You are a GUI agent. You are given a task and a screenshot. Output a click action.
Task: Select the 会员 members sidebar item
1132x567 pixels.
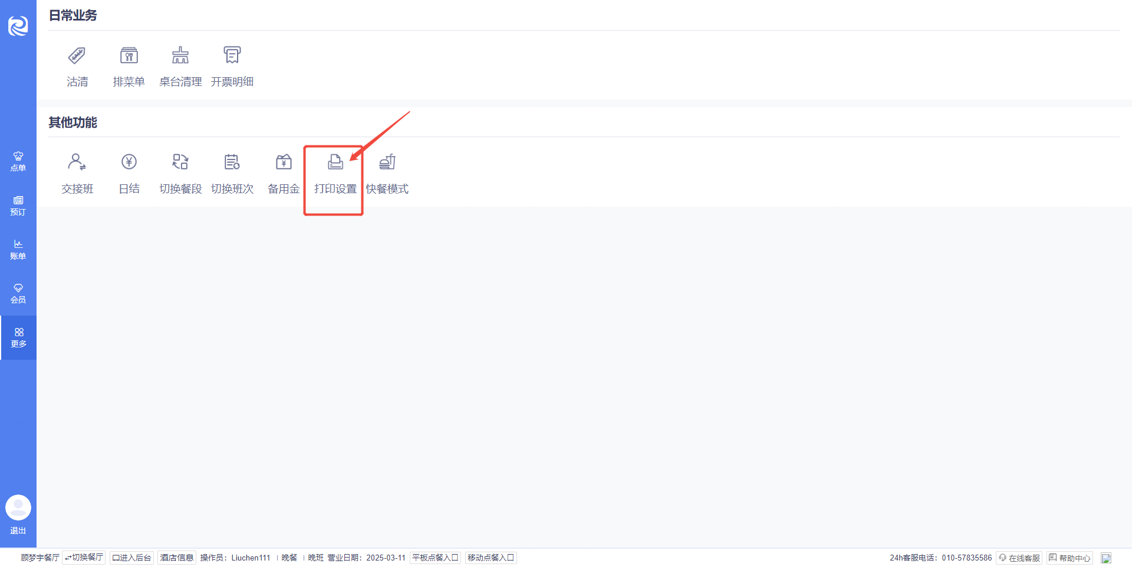click(18, 293)
